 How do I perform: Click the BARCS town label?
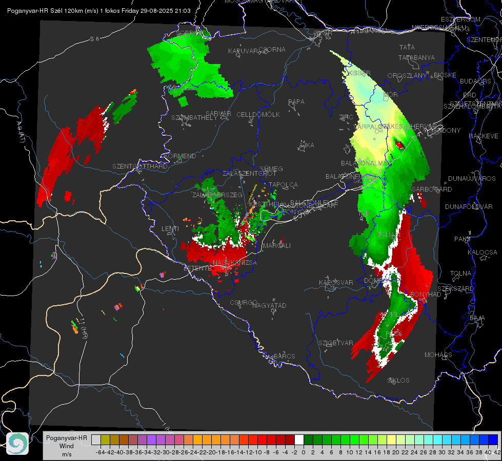coord(284,357)
